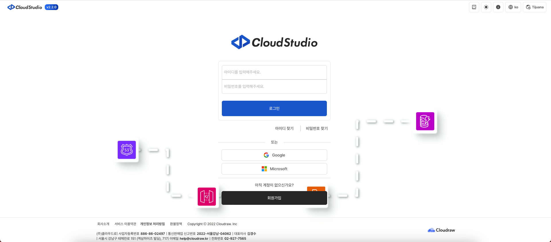Sign in with Google button

(274, 155)
